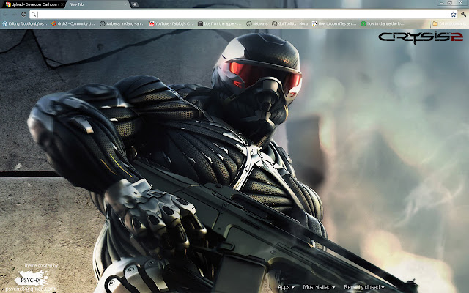This screenshot has height=293, width=469.
Task: Expand the Apps dropdown
Action: click(286, 287)
